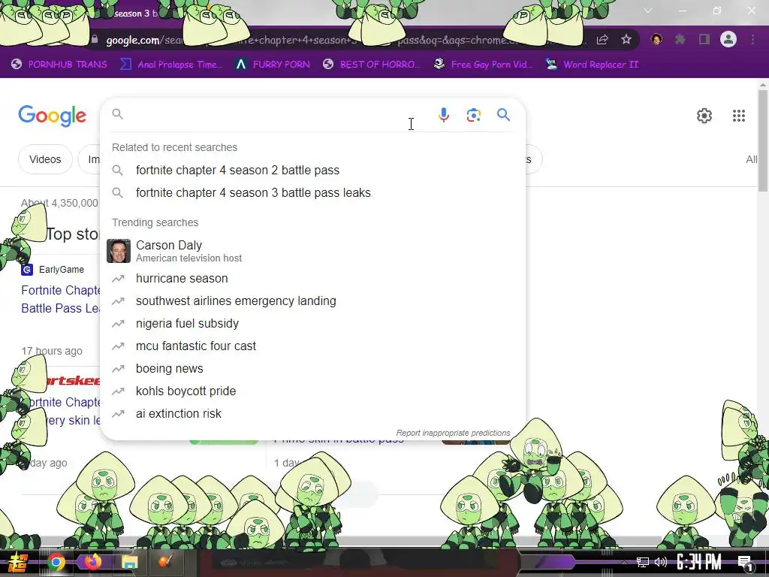The height and width of the screenshot is (577, 769).
Task: Open the notification center icon
Action: click(x=745, y=563)
